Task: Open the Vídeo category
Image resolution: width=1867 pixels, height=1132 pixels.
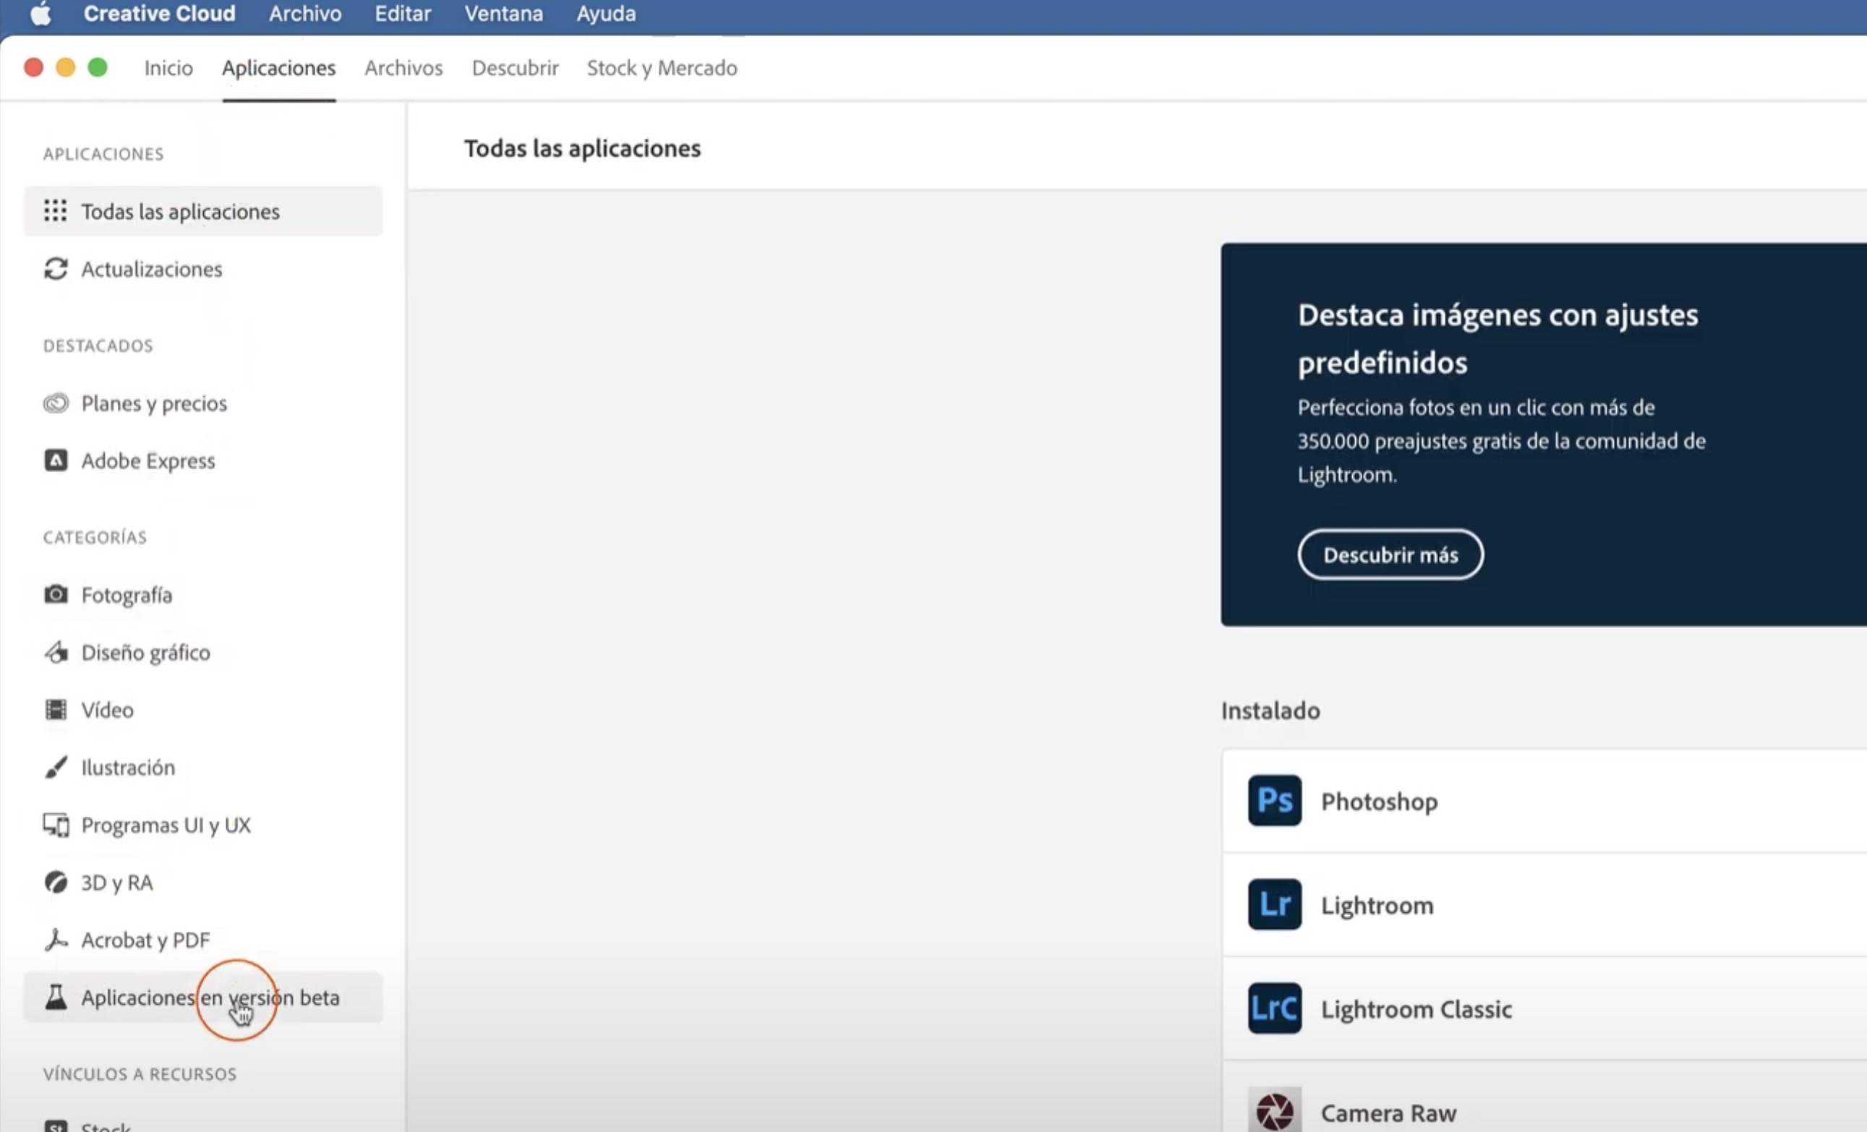Action: pyautogui.click(x=107, y=710)
